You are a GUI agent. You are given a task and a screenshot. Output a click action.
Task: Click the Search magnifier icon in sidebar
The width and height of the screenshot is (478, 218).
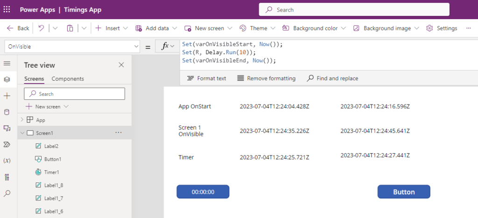click(x=7, y=193)
